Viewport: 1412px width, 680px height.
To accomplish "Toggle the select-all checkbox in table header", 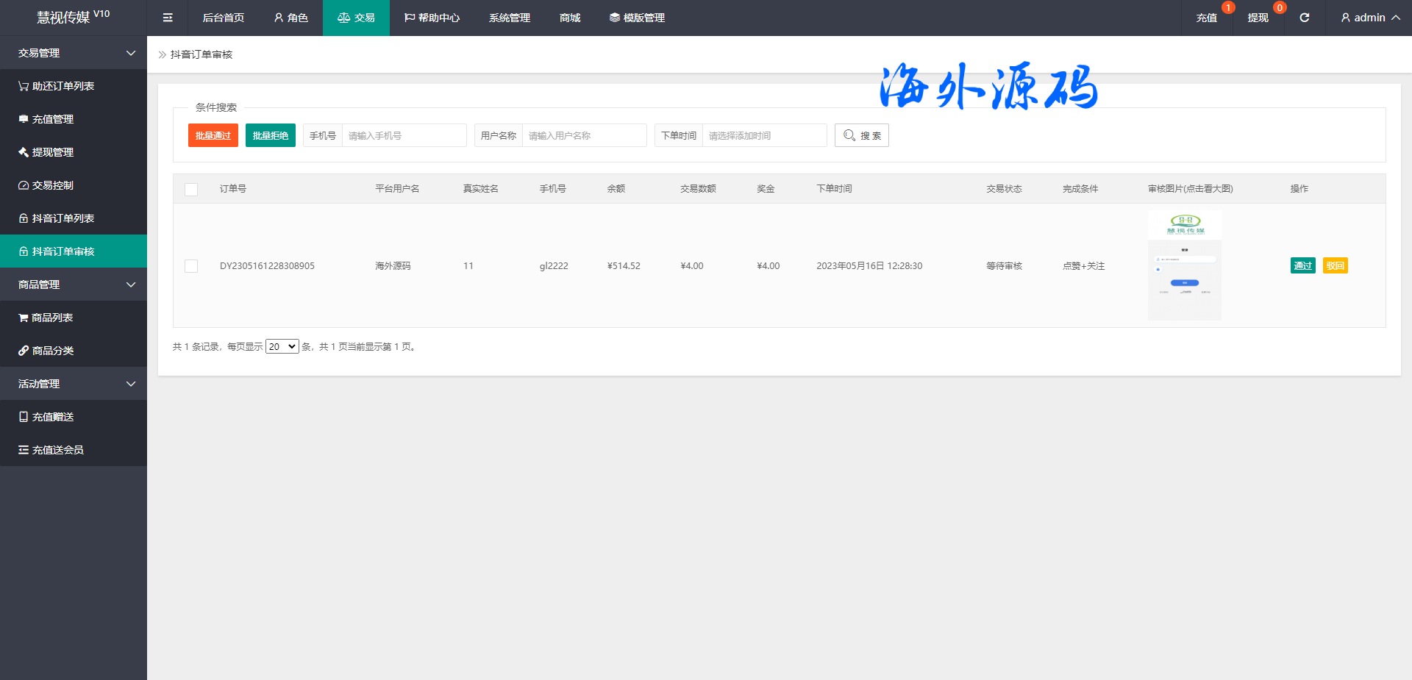I will click(191, 189).
